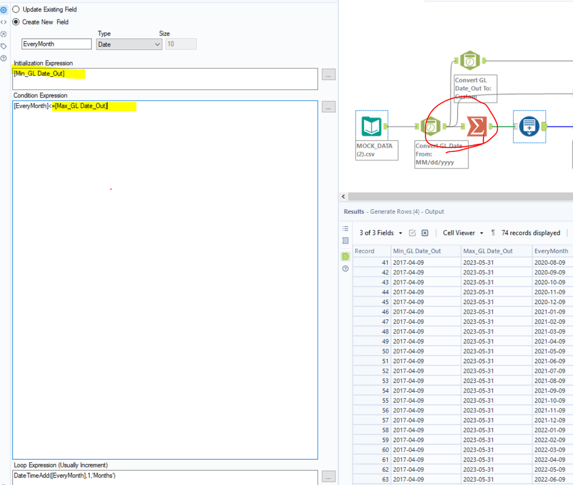The image size is (573, 485).
Task: Open expression editor for Initialization Expression
Action: pos(329,75)
